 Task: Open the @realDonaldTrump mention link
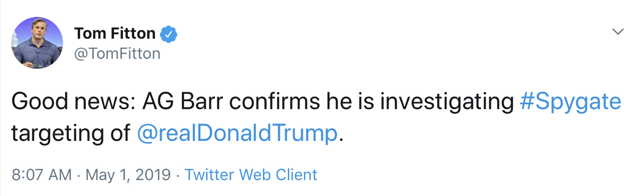click(x=237, y=133)
